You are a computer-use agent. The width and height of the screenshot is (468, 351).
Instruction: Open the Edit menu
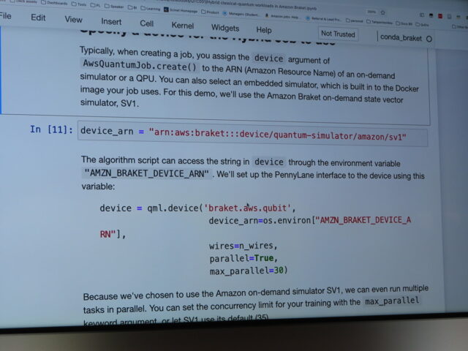point(38,18)
